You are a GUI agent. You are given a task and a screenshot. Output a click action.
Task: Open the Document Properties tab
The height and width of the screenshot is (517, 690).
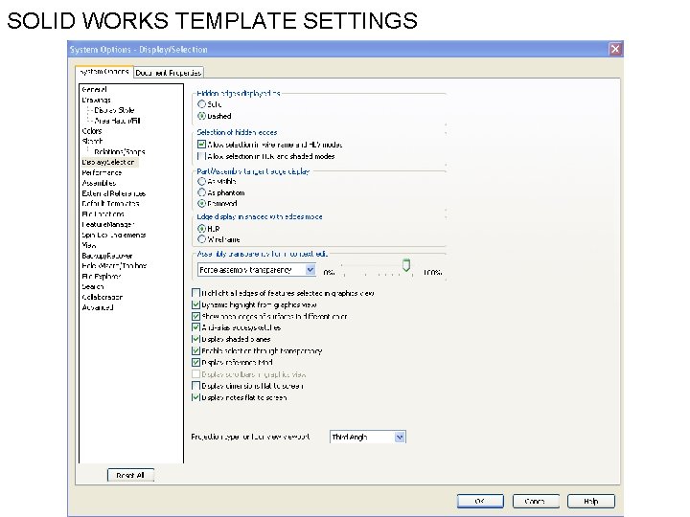168,73
